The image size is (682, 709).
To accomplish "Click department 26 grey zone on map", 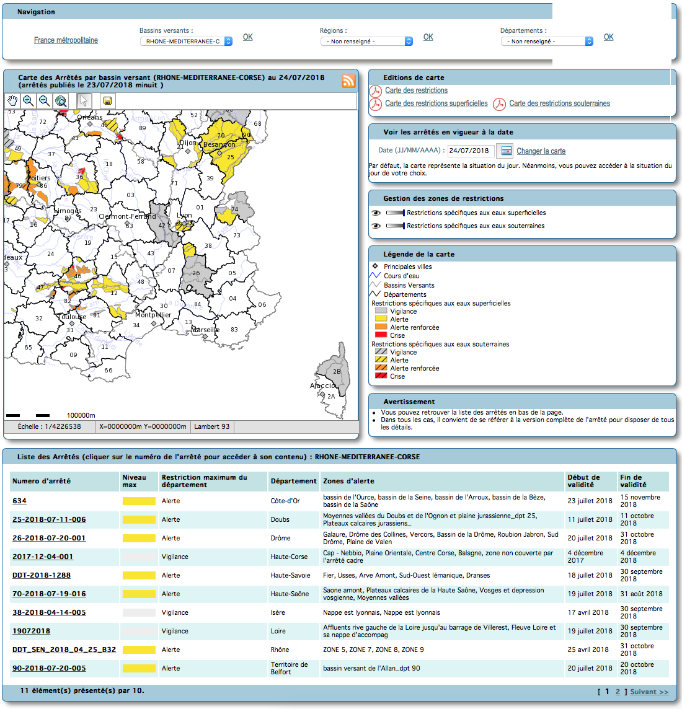I will [x=197, y=273].
